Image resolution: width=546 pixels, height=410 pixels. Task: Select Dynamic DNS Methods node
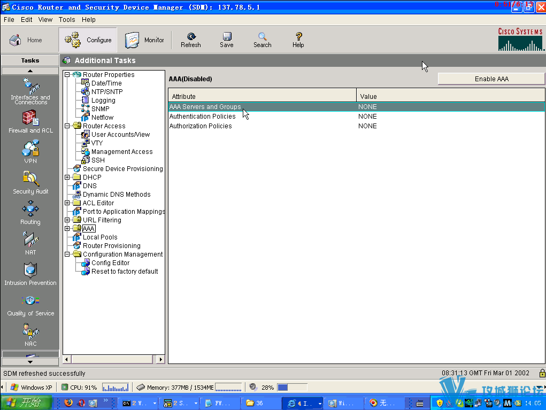coord(116,195)
